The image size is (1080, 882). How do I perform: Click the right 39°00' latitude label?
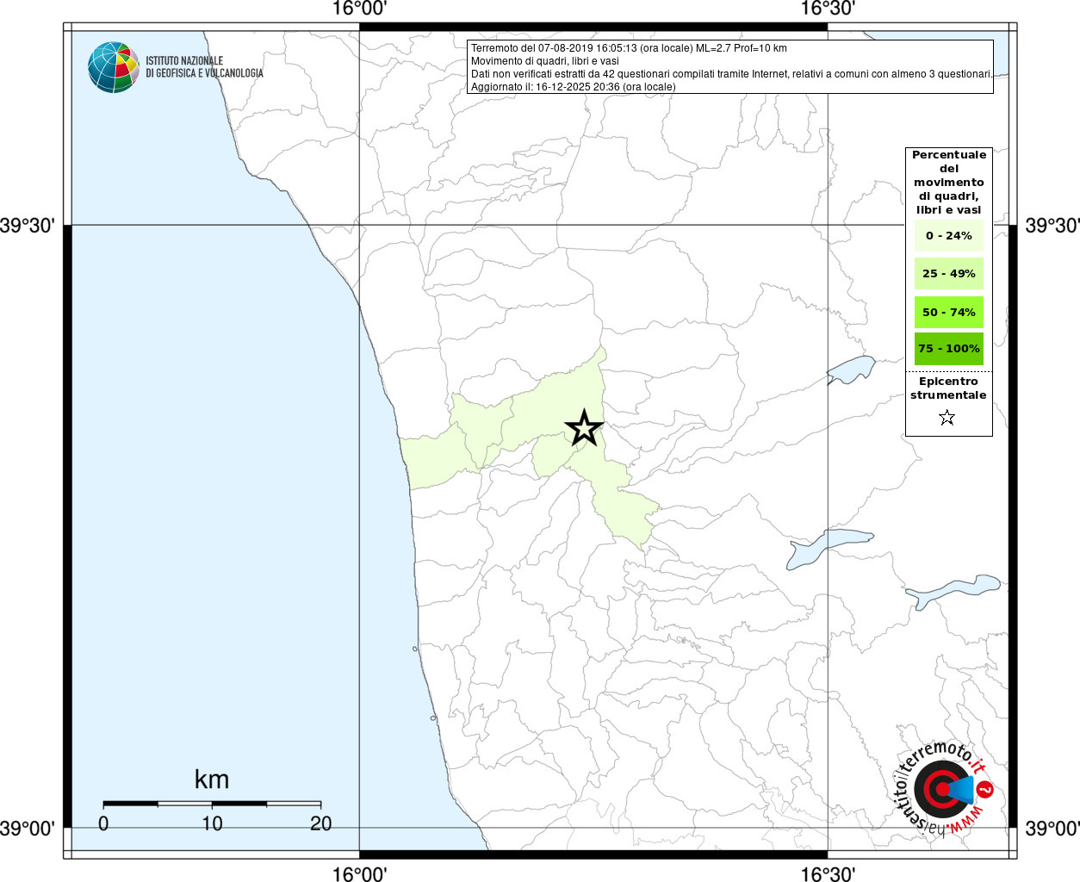(x=1052, y=829)
